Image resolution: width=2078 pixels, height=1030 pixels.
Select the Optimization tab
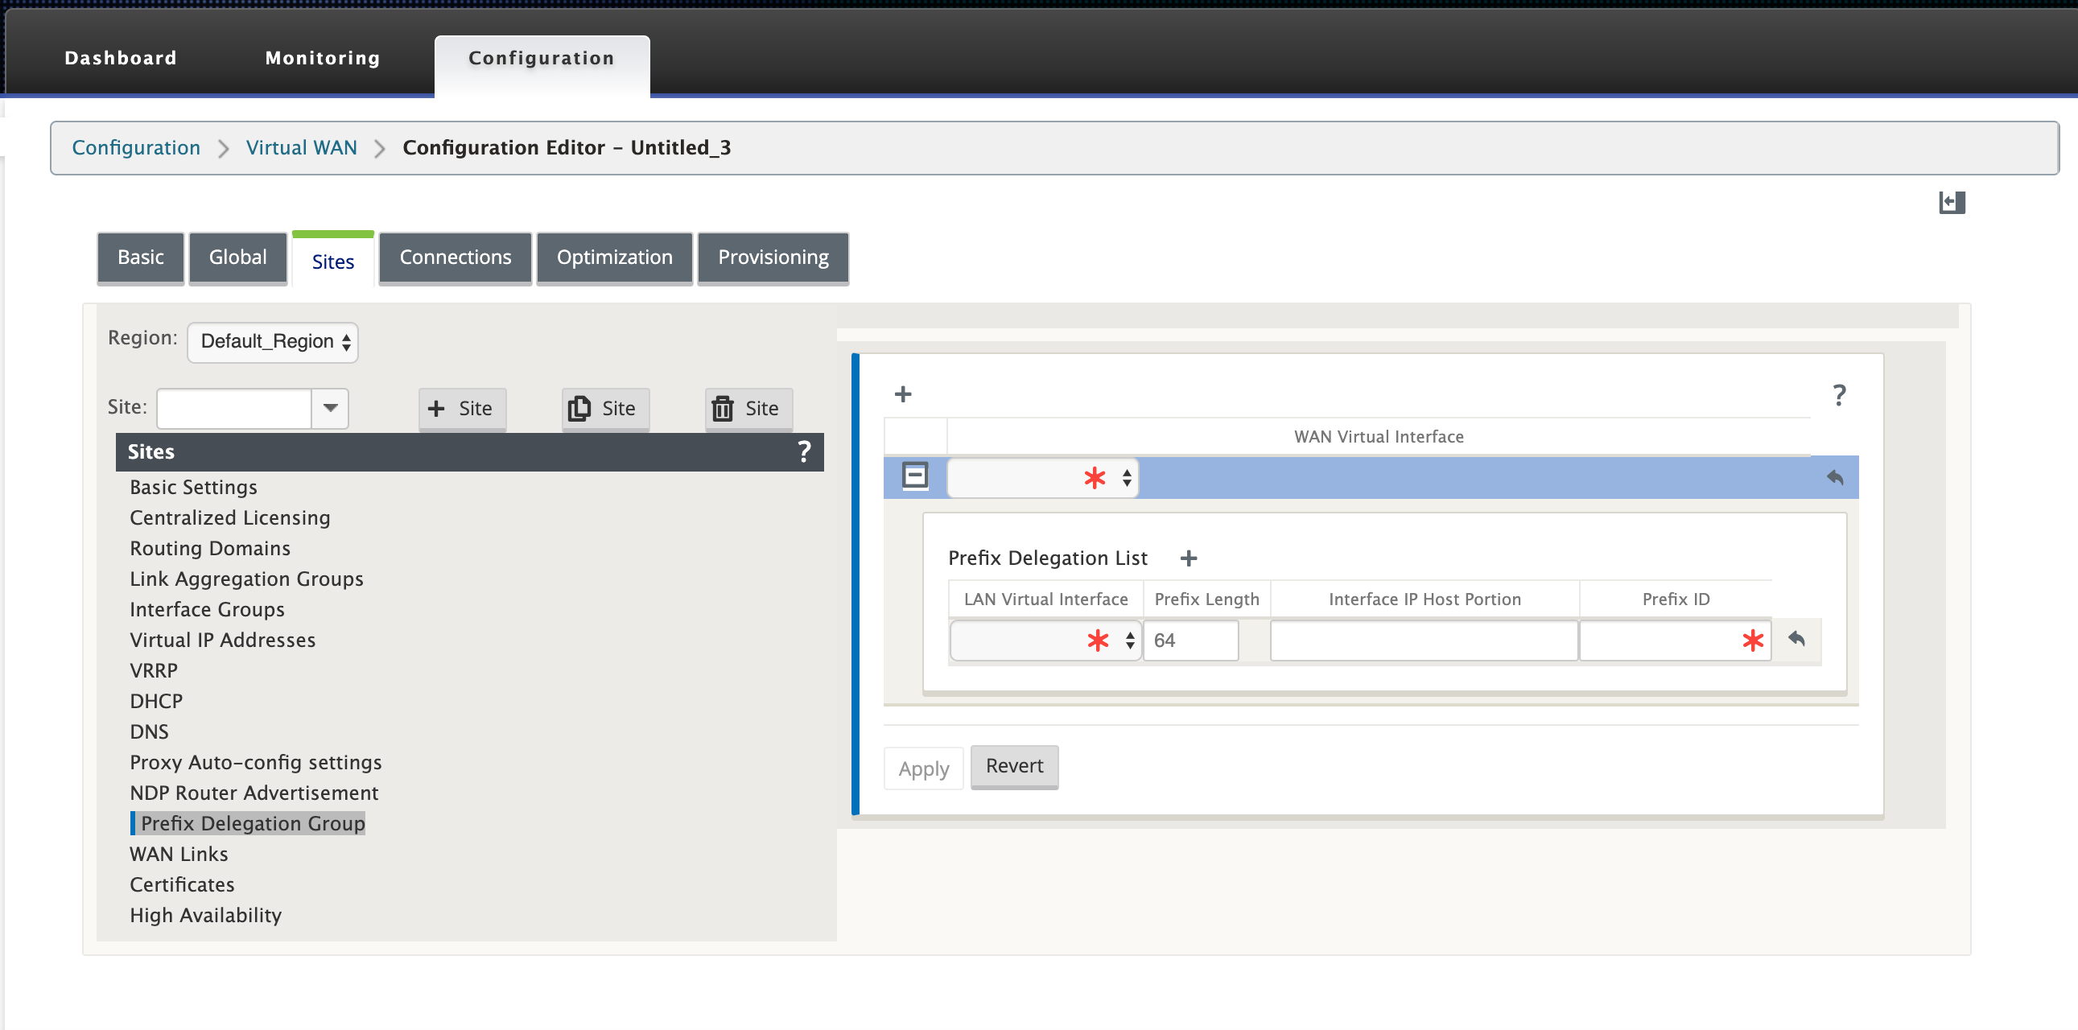[x=613, y=257]
